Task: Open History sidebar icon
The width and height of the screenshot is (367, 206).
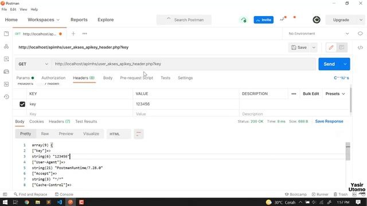Action: point(6,97)
